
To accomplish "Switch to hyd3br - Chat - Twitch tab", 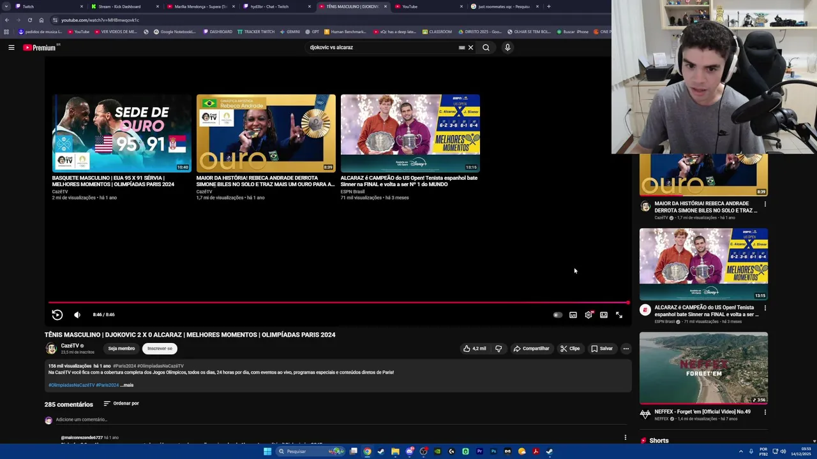I will tap(276, 6).
